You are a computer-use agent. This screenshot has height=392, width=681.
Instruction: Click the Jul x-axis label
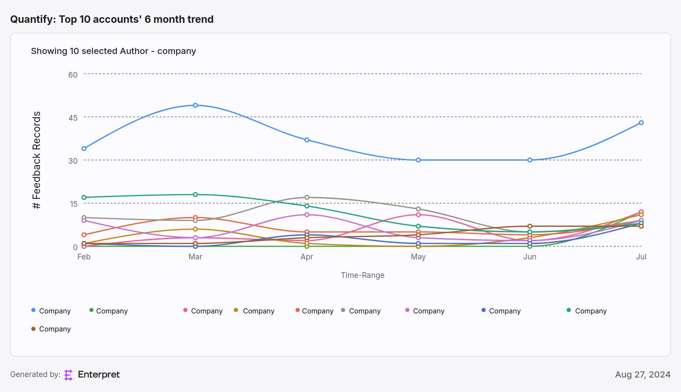[641, 257]
